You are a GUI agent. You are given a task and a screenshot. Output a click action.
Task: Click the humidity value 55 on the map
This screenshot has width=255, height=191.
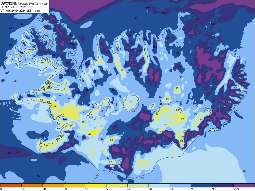(167, 99)
